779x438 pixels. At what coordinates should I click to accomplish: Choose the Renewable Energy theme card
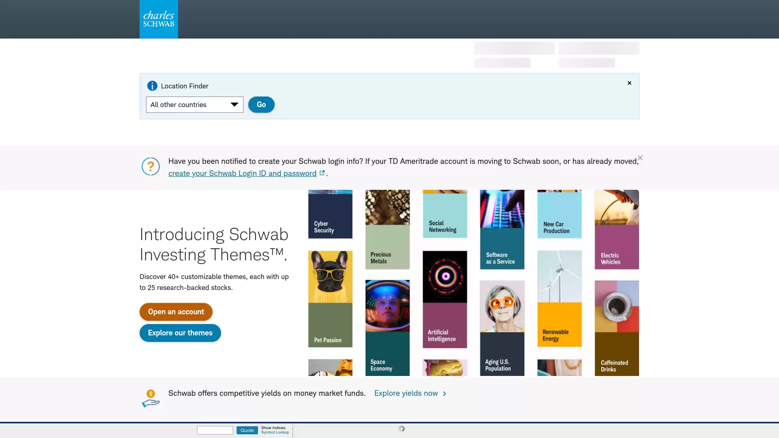pyautogui.click(x=559, y=299)
